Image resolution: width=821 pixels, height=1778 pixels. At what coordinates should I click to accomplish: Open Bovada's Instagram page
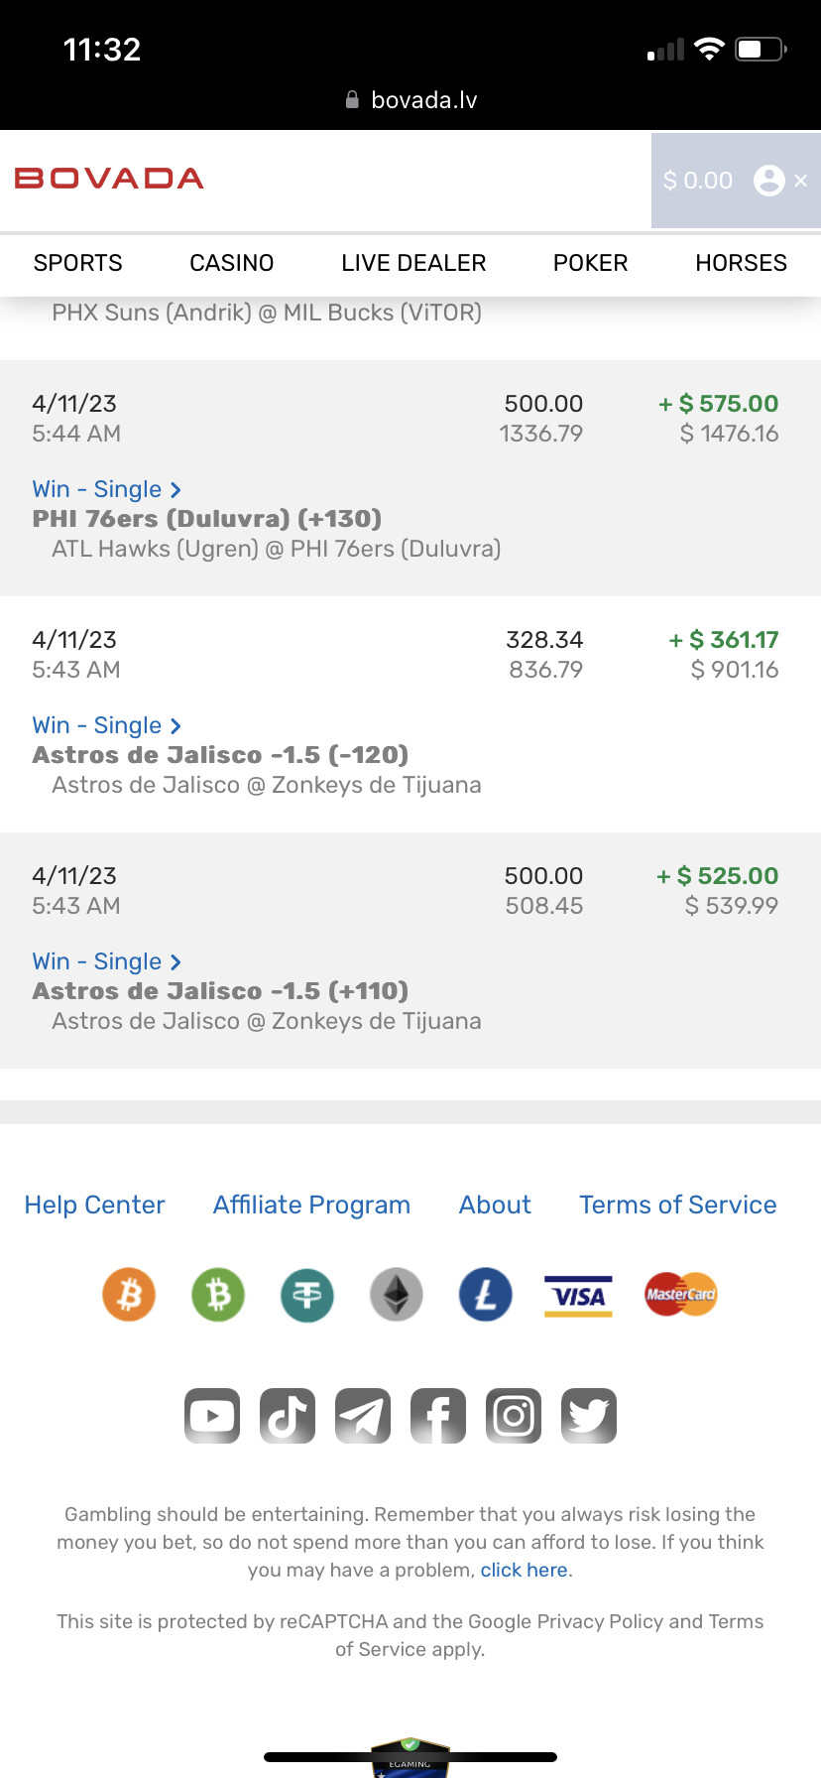tap(514, 1416)
